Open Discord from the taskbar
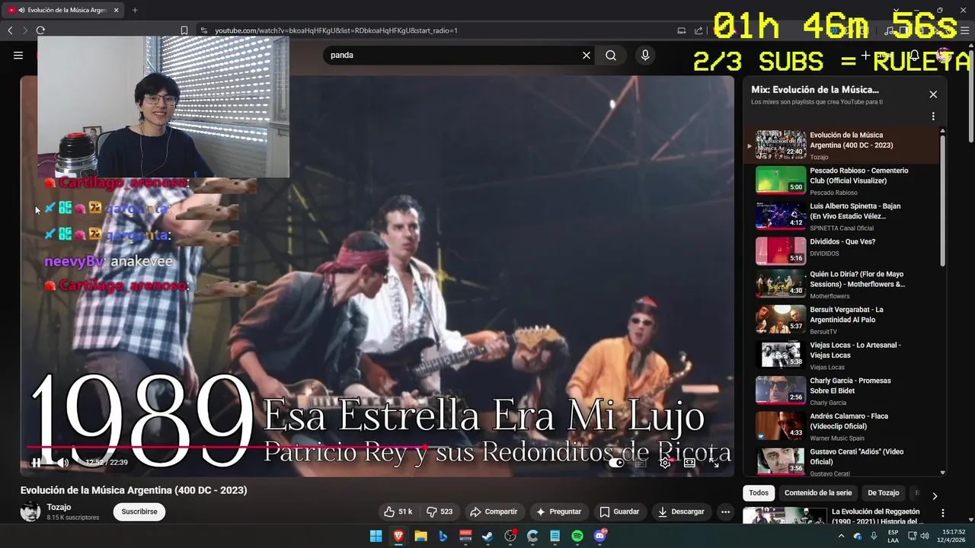Viewport: 975px width, 548px height. point(600,537)
